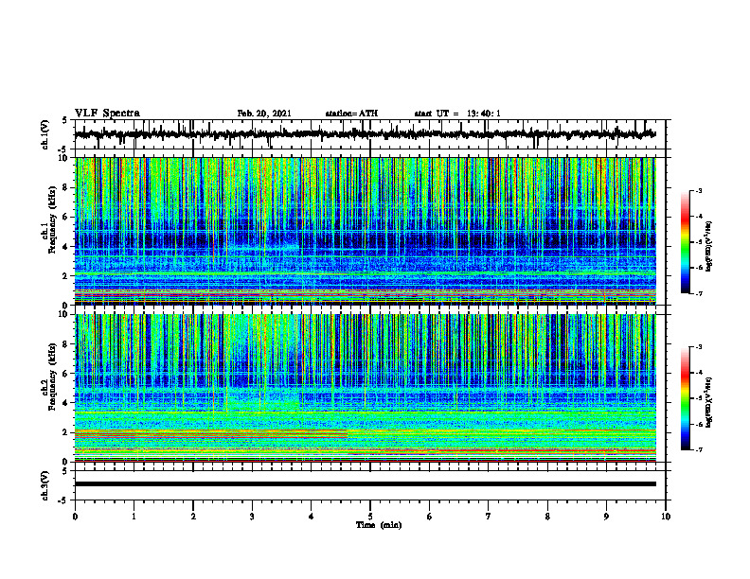Click the "start UT = 13:40:1" header text

pyautogui.click(x=457, y=114)
